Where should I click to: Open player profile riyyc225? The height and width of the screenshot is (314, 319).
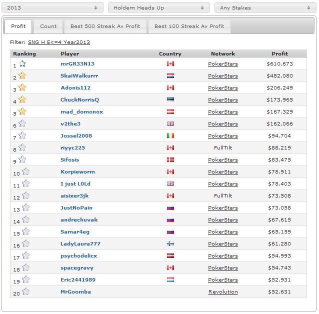tap(73, 148)
